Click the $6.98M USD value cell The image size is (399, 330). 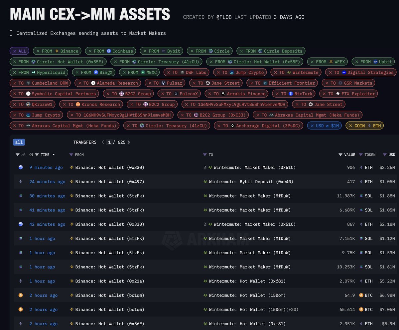point(387,295)
